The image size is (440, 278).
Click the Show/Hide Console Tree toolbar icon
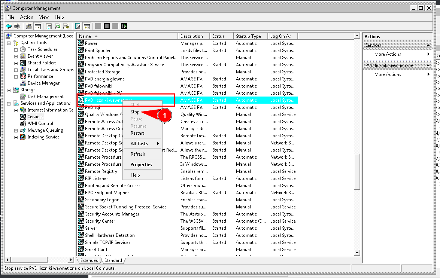(37, 26)
